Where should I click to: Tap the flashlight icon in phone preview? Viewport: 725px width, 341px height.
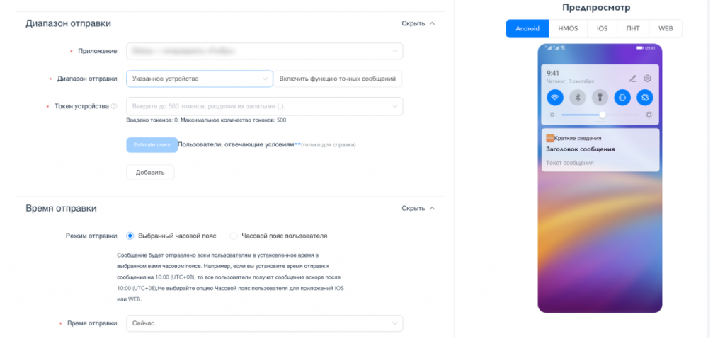(x=600, y=98)
